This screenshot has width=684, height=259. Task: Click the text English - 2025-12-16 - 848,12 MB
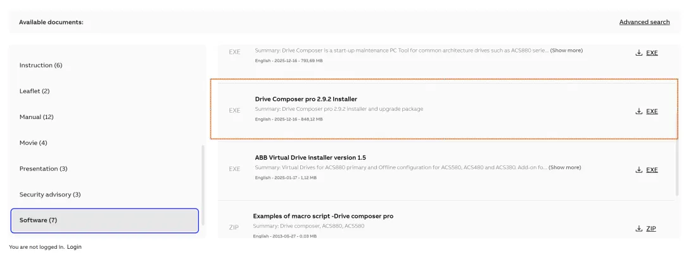click(x=289, y=119)
